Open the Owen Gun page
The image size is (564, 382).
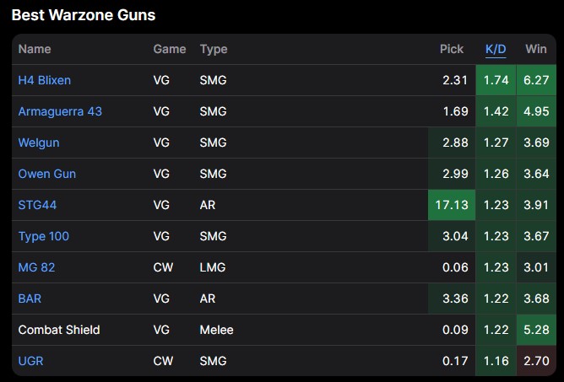point(47,174)
